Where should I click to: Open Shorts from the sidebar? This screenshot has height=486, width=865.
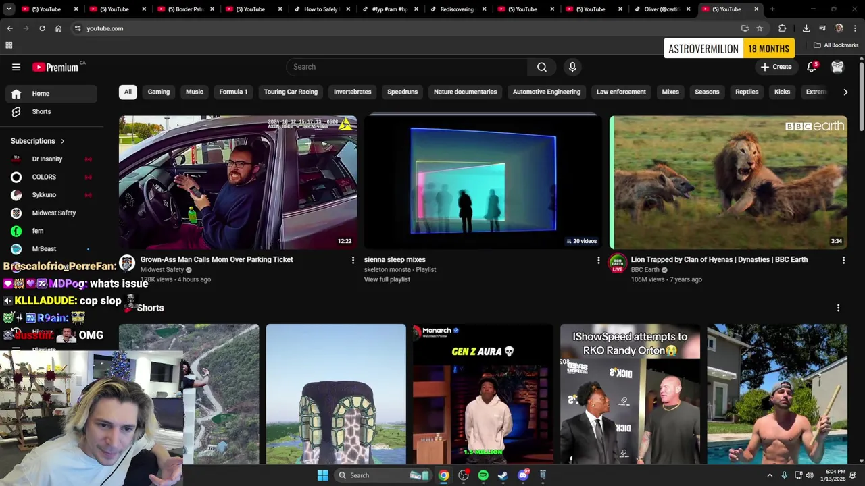tap(51, 111)
